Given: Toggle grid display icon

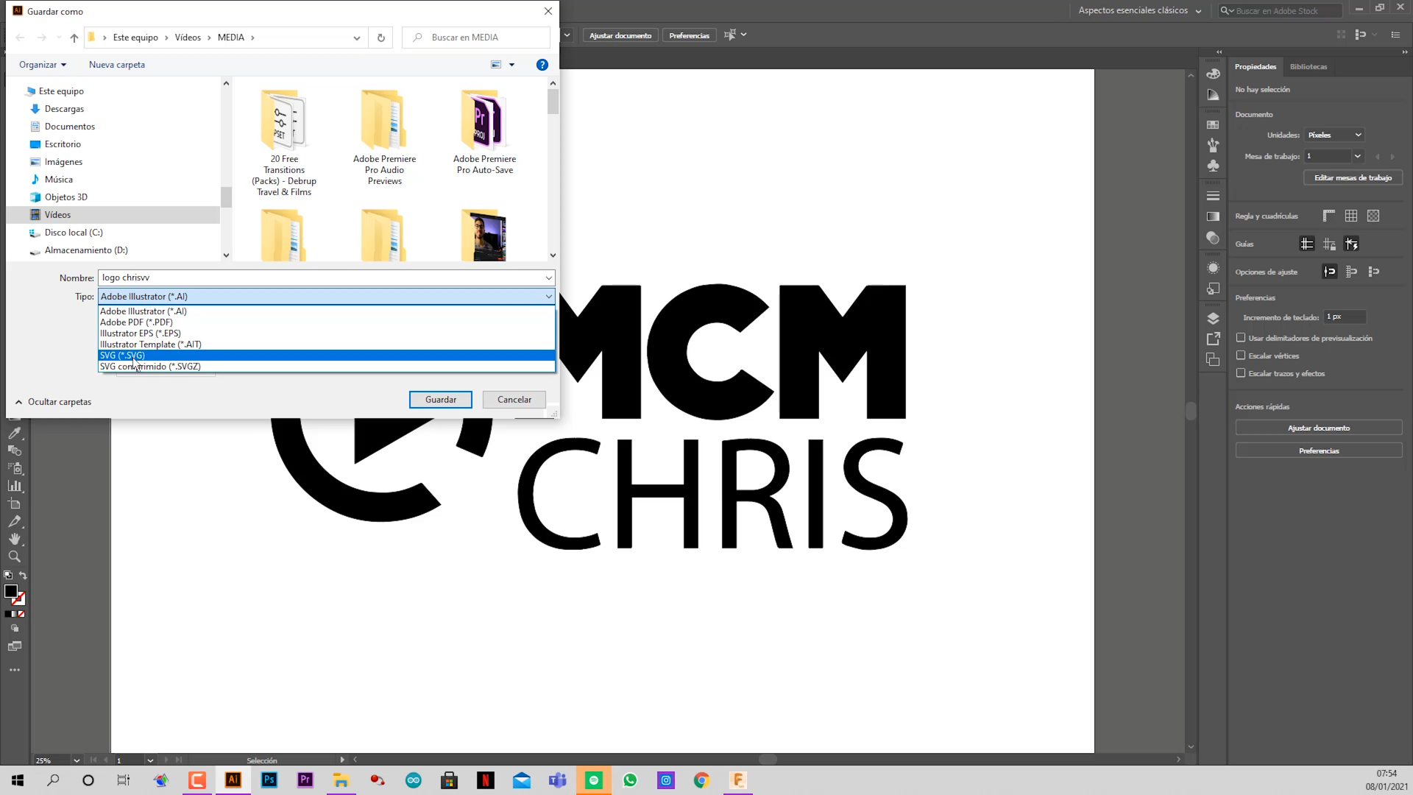Looking at the screenshot, I should [x=1350, y=216].
